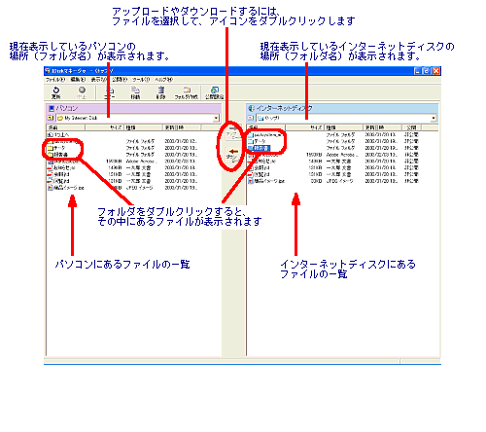Sort パソコン list by 更新日時 column header
This screenshot has height=432, width=486.
182,127
